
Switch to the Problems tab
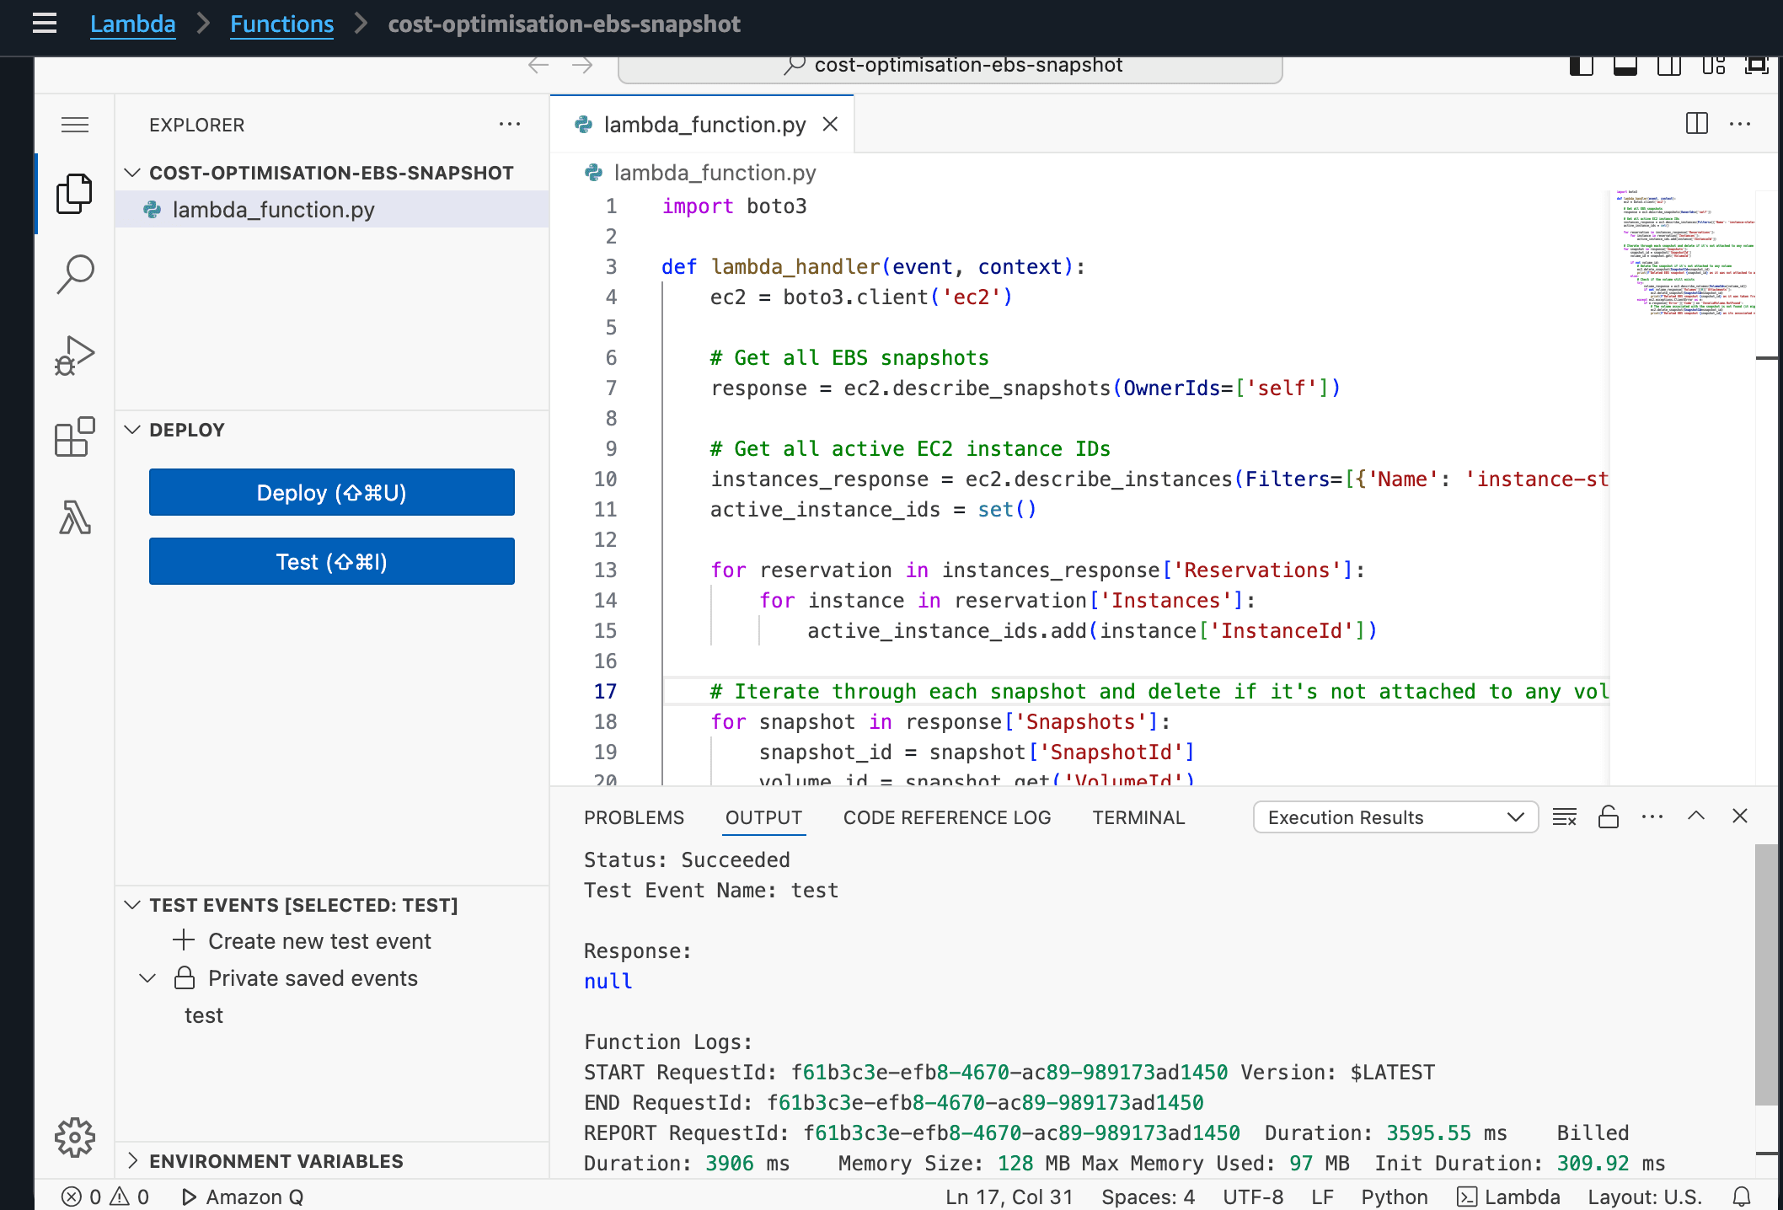[x=634, y=817]
